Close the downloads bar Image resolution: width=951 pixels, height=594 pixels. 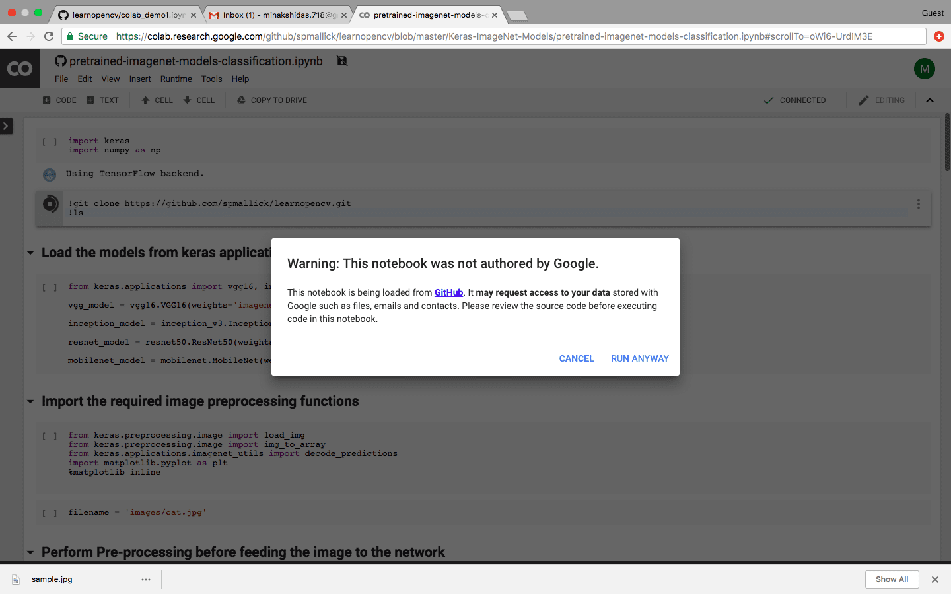pos(935,579)
